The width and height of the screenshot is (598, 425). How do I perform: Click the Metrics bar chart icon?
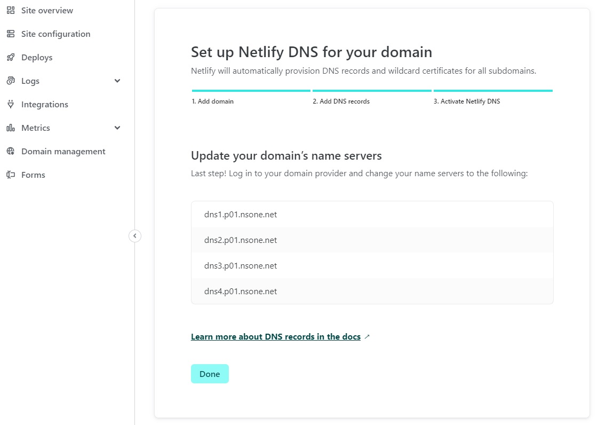coord(11,128)
